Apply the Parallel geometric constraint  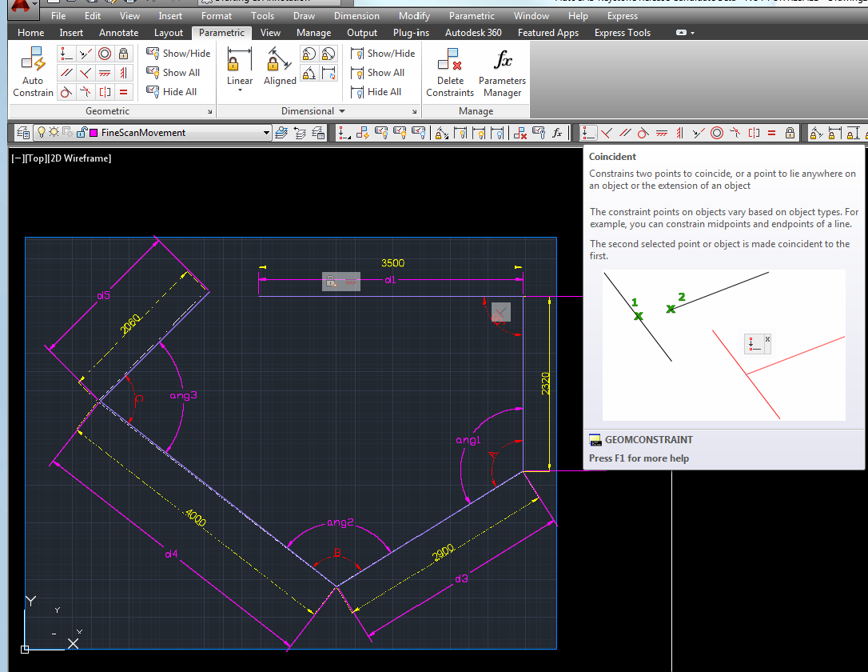(65, 72)
